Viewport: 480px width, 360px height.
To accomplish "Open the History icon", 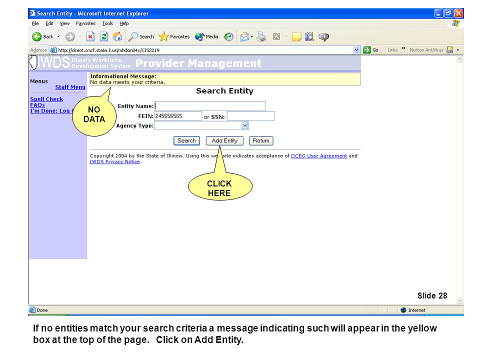I will [228, 36].
